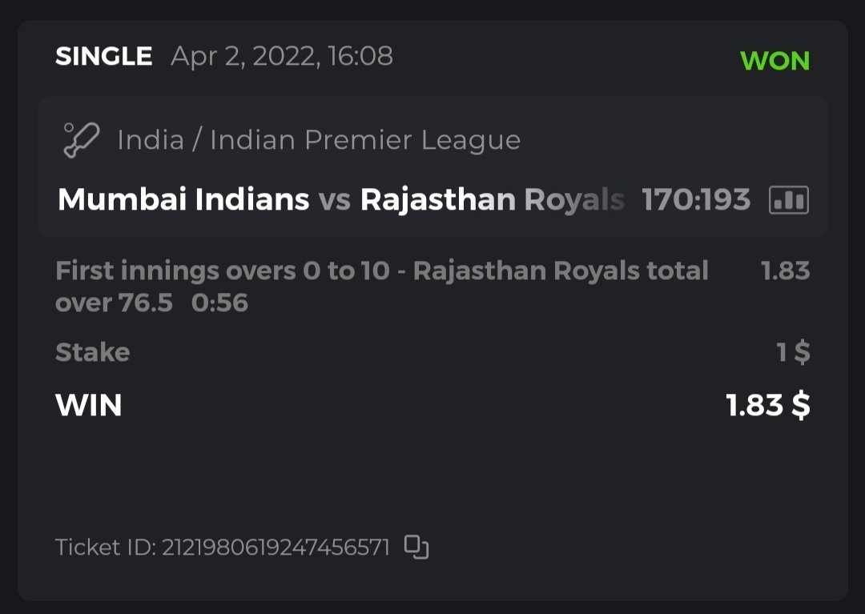Click the Apr 2, 2022 date text
The height and width of the screenshot is (614, 865).
pyautogui.click(x=281, y=56)
